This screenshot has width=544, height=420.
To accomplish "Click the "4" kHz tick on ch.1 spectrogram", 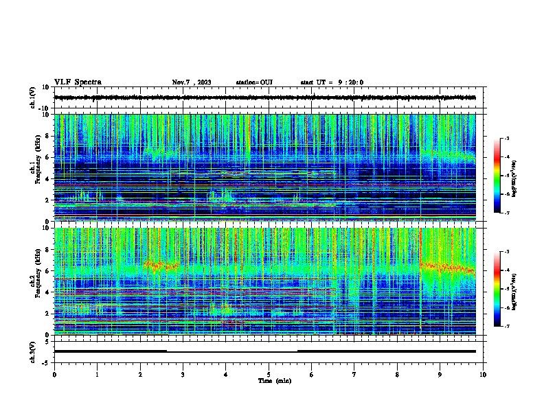I will [48, 179].
